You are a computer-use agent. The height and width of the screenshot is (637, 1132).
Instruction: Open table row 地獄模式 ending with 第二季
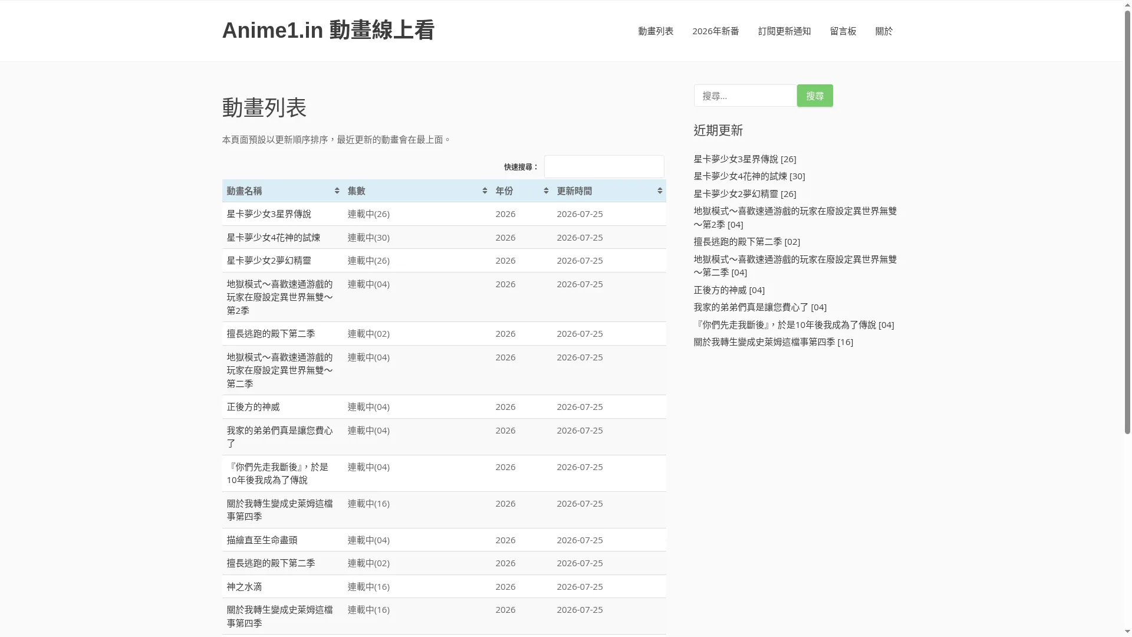tap(280, 370)
